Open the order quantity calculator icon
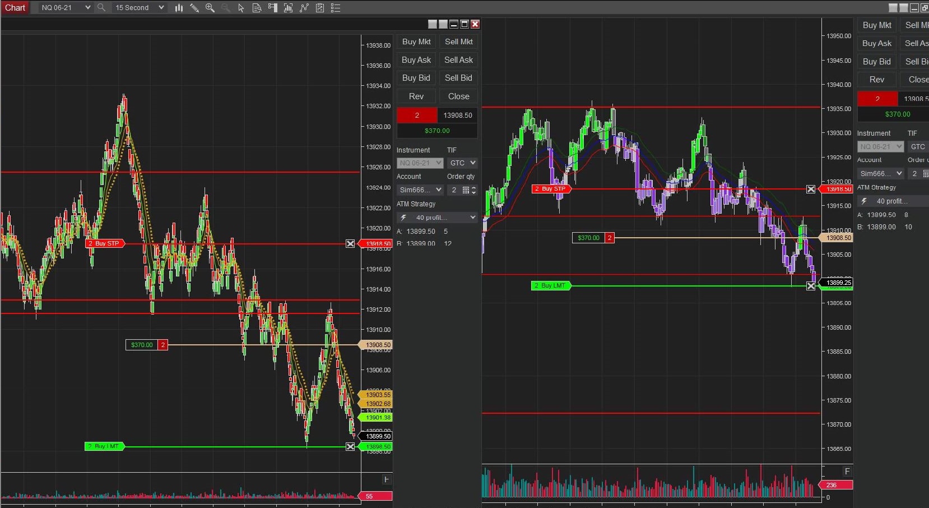 [465, 190]
